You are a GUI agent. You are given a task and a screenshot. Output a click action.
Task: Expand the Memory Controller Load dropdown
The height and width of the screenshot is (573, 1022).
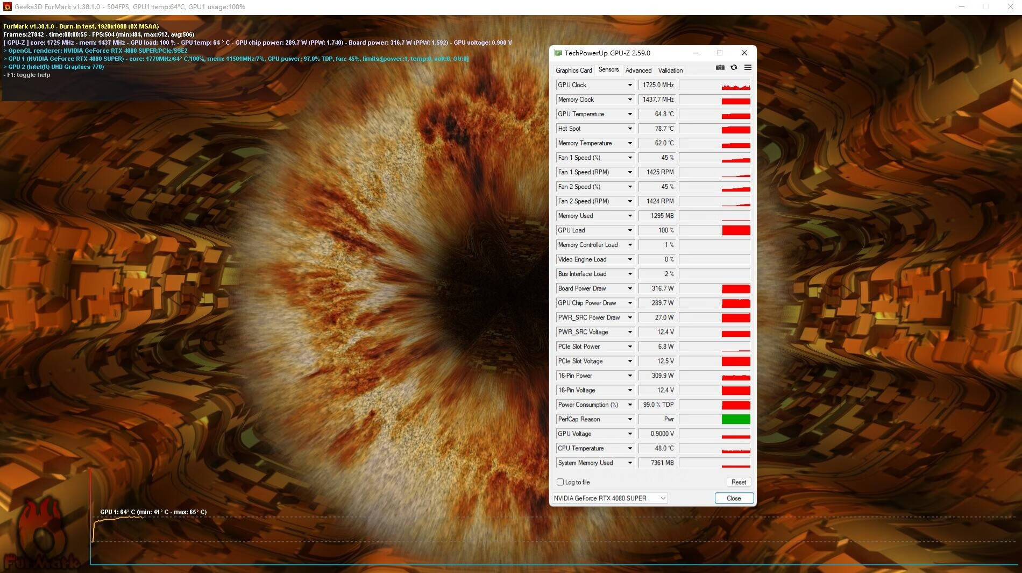(x=630, y=245)
